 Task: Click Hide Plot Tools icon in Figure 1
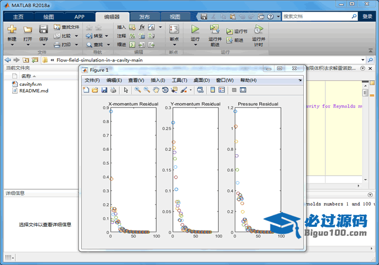click(234, 90)
